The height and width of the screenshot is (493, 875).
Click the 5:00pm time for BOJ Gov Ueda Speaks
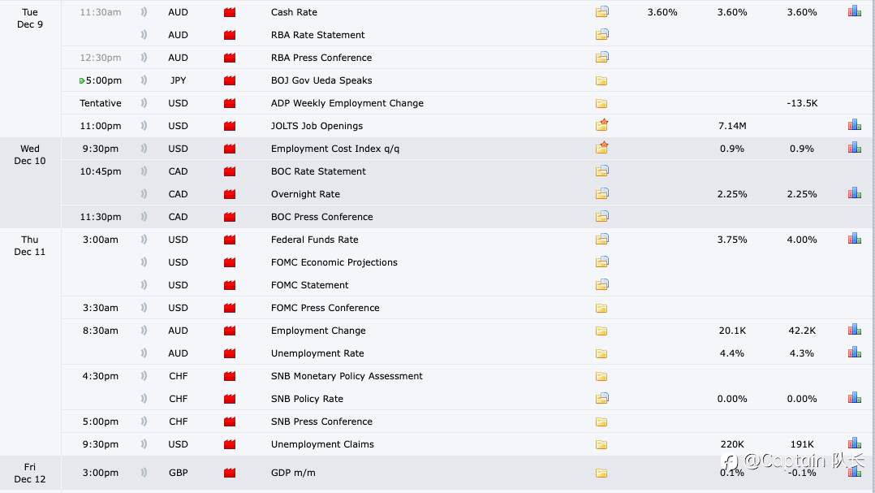pos(106,80)
